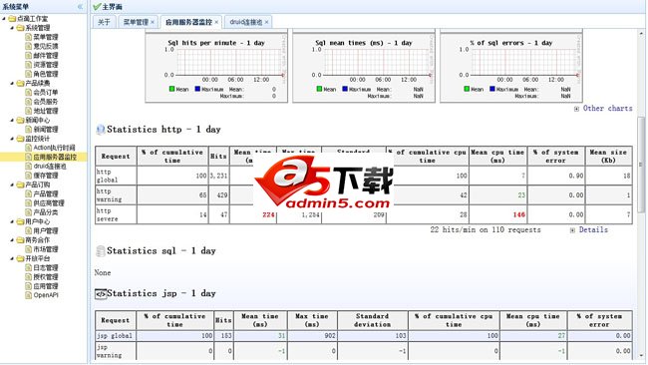Click the page icon beside Action执行时间
648x365 pixels.
(29, 148)
